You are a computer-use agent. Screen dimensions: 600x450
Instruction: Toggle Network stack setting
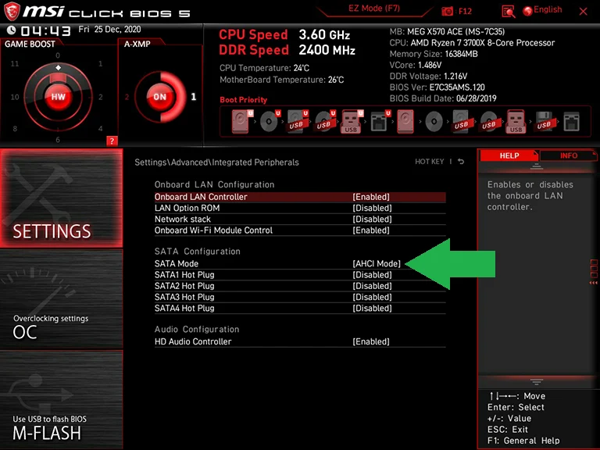(300, 219)
